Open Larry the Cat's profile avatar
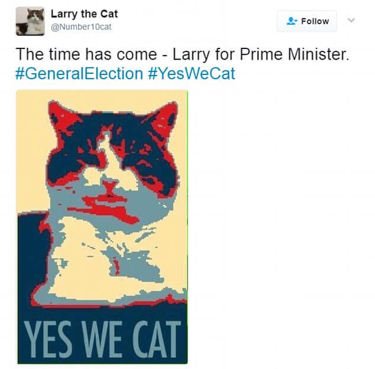Viewport: 375px width, 369px height. click(x=30, y=21)
